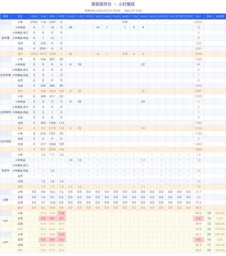
Task: Select the orange cell 1814
Action: (x=52, y=91)
